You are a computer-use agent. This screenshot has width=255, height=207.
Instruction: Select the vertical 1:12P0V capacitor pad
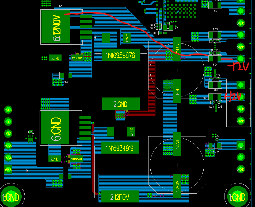click(x=177, y=186)
